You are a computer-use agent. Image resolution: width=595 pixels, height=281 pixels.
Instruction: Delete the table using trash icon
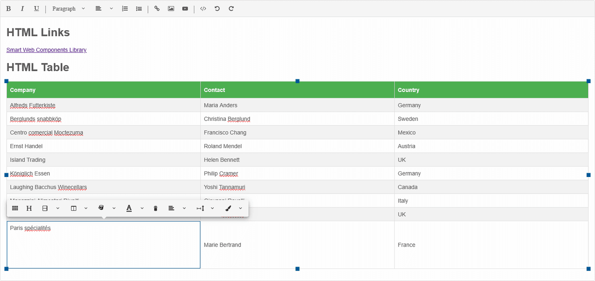point(155,209)
